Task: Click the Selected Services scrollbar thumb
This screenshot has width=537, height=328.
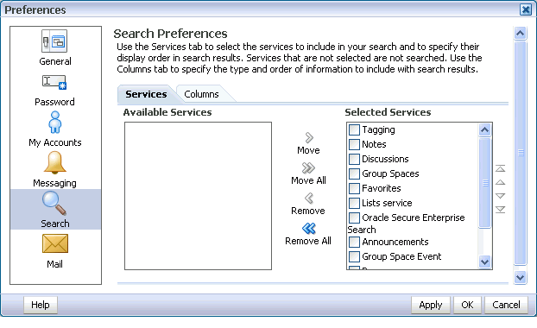Action: (x=485, y=183)
